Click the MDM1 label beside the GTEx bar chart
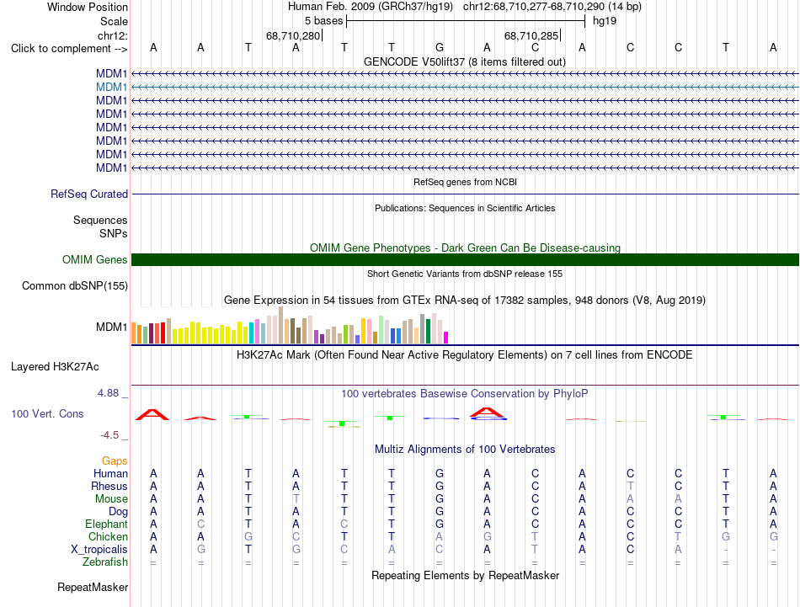This screenshot has width=800, height=607. [111, 327]
